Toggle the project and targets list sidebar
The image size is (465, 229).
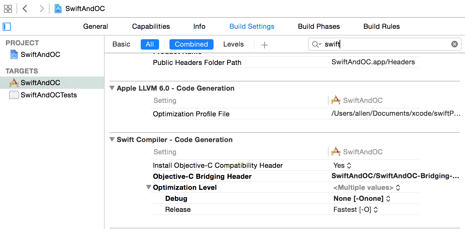(x=7, y=27)
